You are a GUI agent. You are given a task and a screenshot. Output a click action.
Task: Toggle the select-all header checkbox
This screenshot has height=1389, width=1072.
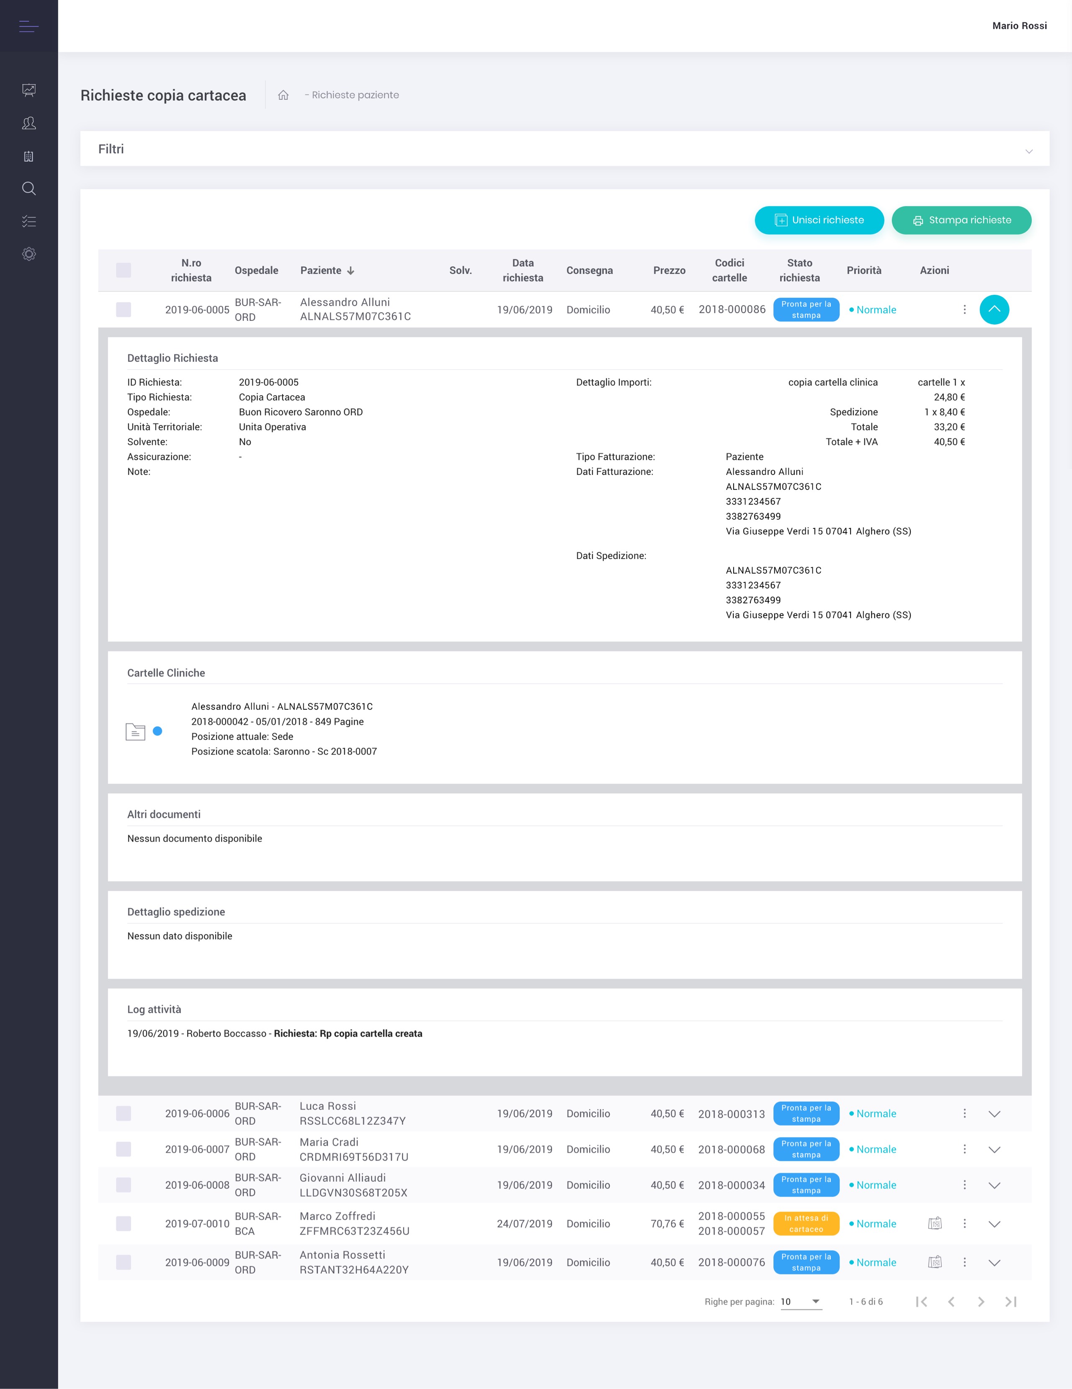124,270
